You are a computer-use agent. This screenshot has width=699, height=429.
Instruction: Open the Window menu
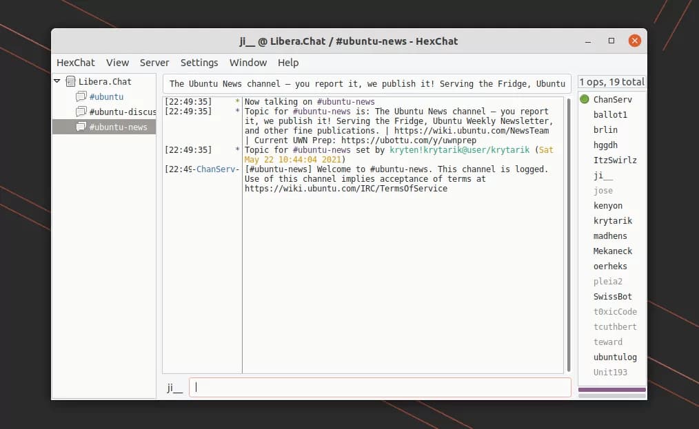point(248,63)
